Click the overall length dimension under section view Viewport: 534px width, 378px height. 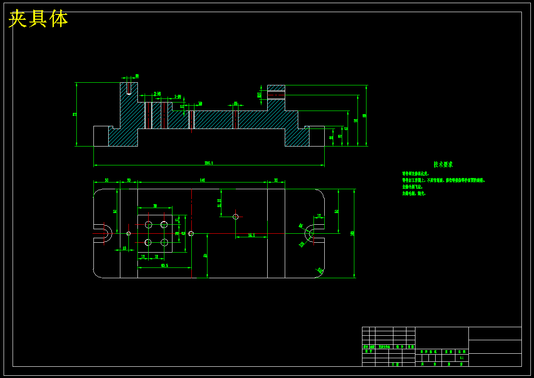click(209, 163)
